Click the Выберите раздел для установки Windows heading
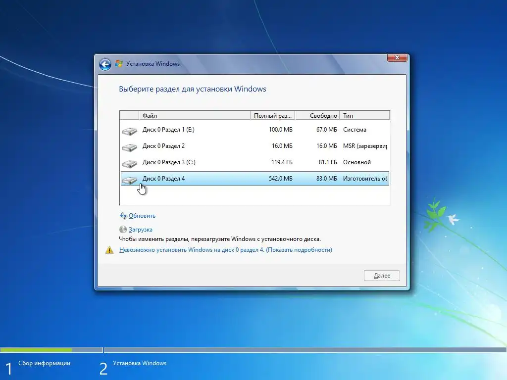The image size is (507, 380). coord(193,89)
